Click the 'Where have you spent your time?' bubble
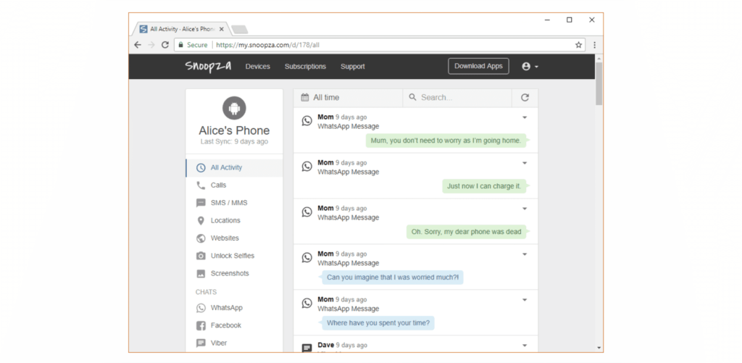 tap(378, 323)
